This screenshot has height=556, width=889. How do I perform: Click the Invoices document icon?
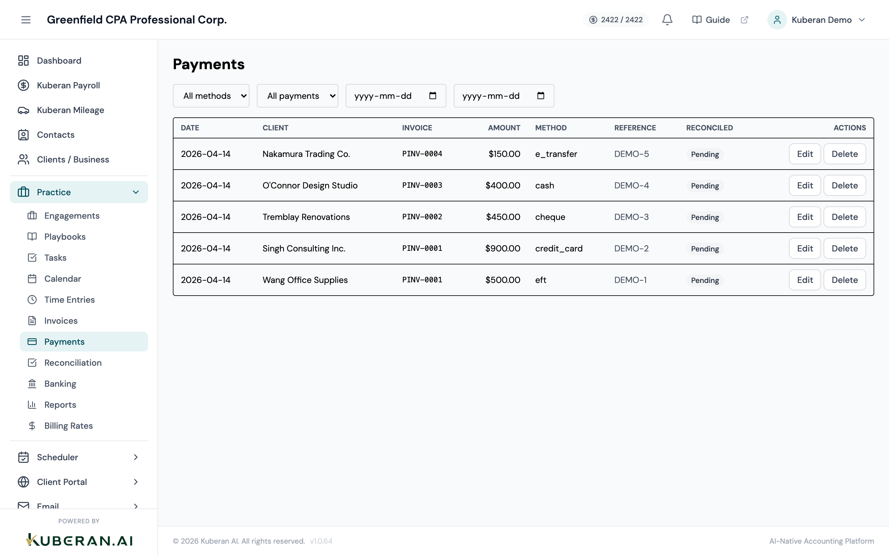tap(32, 320)
